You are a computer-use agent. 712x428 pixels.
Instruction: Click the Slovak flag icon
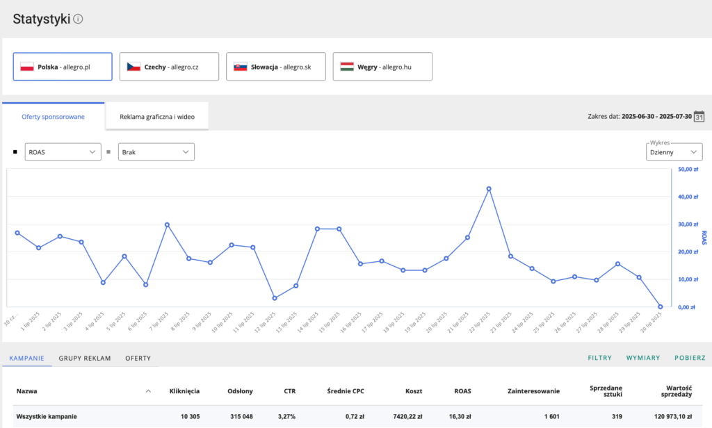pos(240,67)
